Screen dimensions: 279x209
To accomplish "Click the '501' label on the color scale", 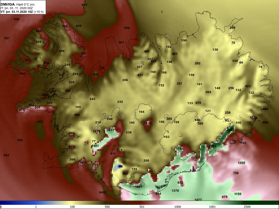I will pyautogui.click(x=142, y=207).
